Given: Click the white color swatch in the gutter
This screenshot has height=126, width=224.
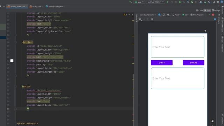Looking at the screenshot, I should [x=12, y=61].
